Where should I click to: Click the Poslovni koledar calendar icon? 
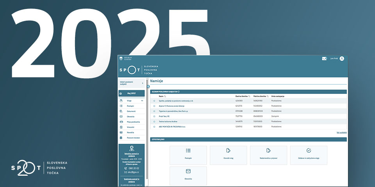point(121,138)
